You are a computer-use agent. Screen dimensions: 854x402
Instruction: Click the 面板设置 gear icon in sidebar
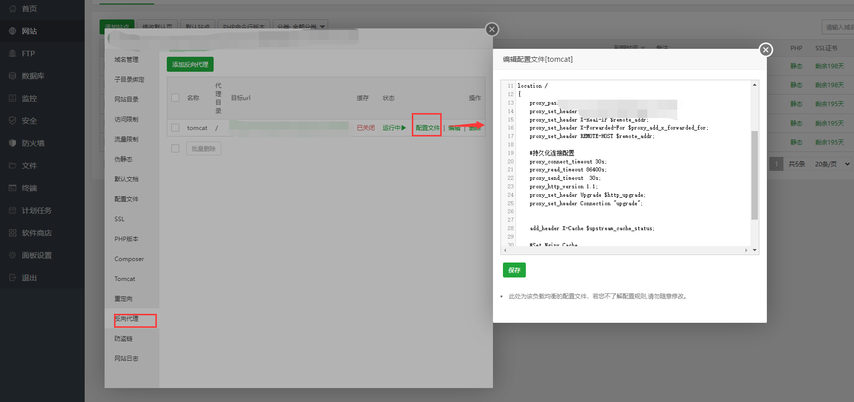[x=12, y=255]
